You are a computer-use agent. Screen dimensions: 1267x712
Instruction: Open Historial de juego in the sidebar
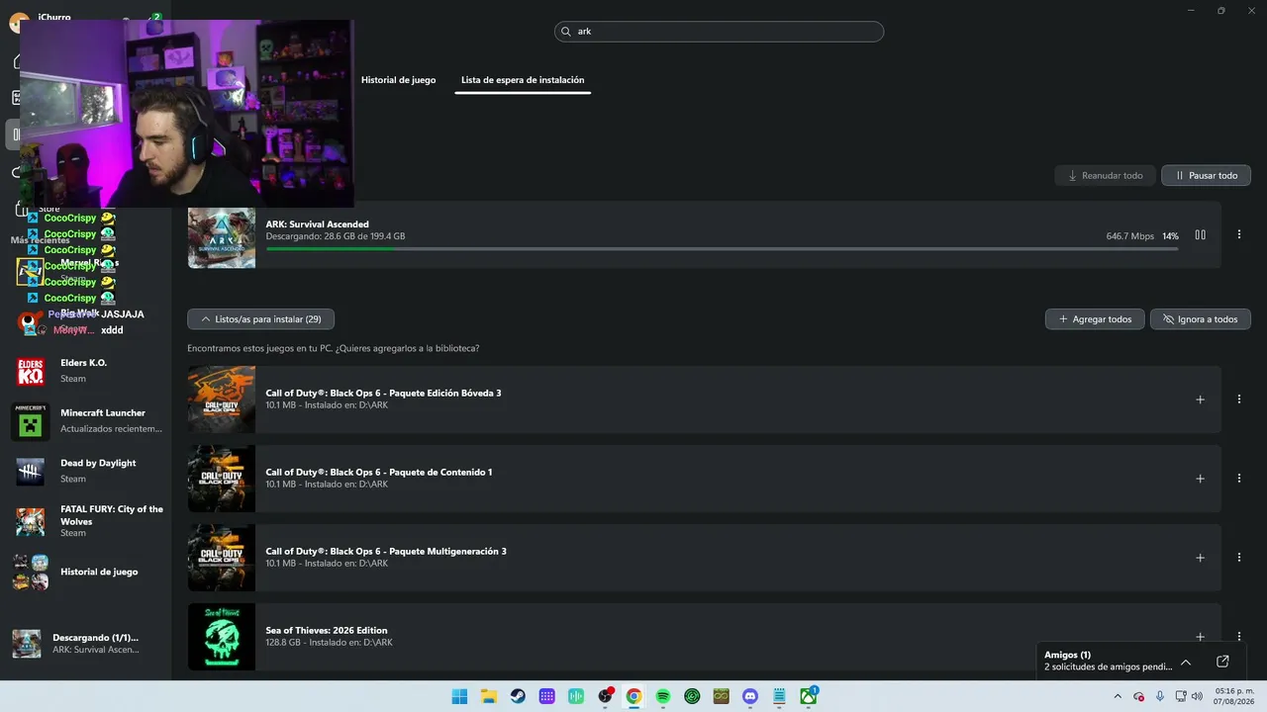[x=87, y=572]
